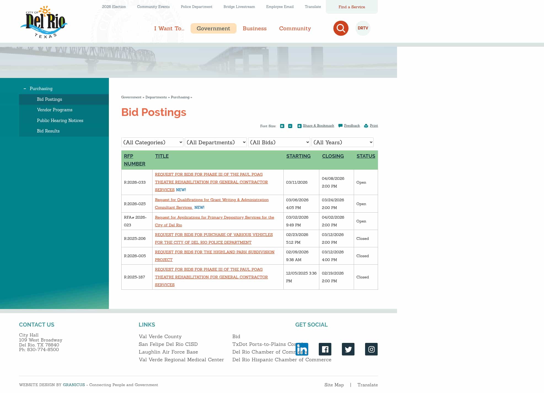Open the city's LinkedIn page
The width and height of the screenshot is (544, 393).
coord(302,349)
